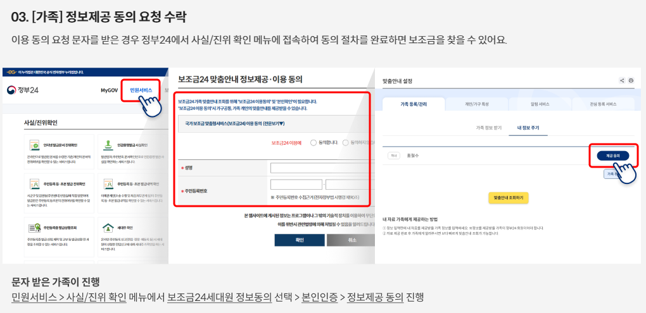Click the 주민등록증 발급상황조회 ID card icon
Image resolution: width=646 pixels, height=313 pixels.
coord(34,228)
